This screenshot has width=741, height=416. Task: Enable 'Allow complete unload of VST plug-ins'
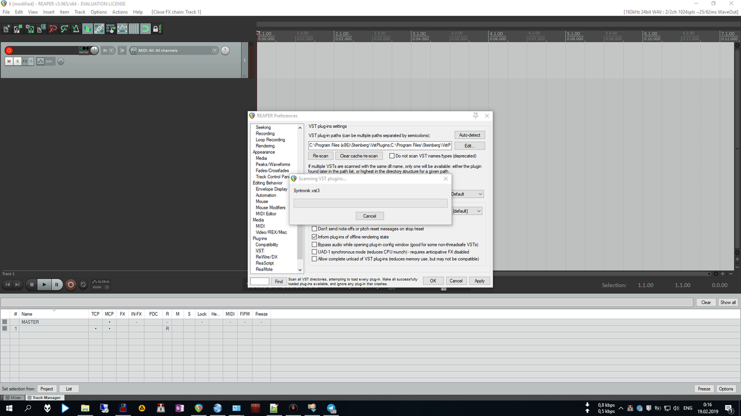click(x=314, y=259)
